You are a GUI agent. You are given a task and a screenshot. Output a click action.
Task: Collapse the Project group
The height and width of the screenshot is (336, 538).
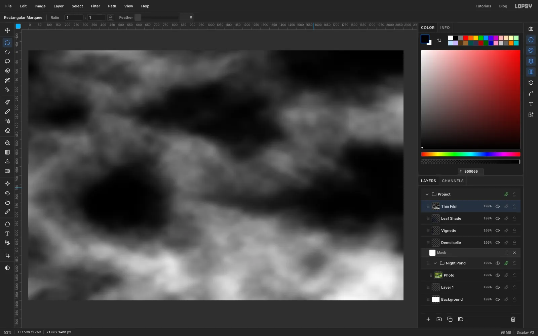coord(427,194)
